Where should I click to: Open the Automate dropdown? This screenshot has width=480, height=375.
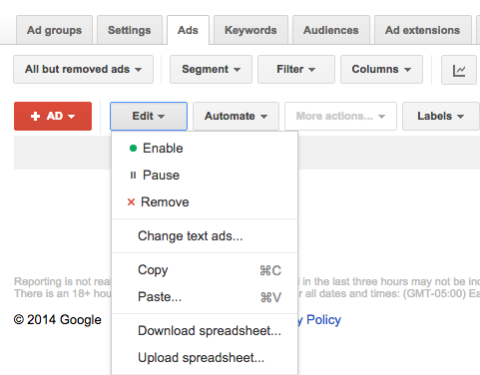tap(236, 116)
